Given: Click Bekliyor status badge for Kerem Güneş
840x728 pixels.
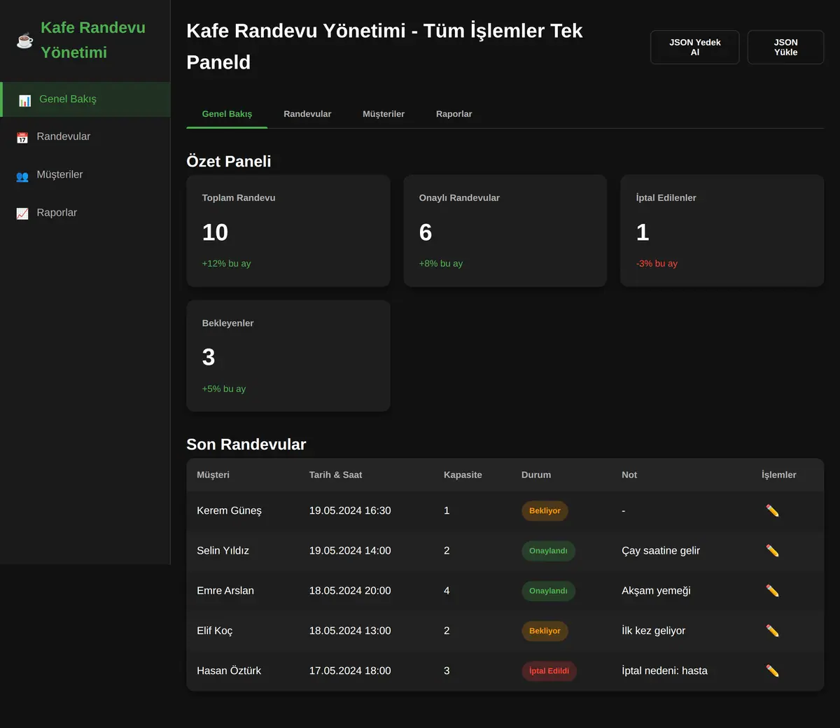Looking at the screenshot, I should (545, 511).
